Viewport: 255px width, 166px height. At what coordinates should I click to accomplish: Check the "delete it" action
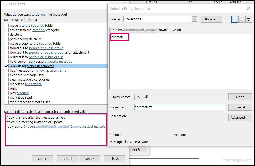(7, 34)
